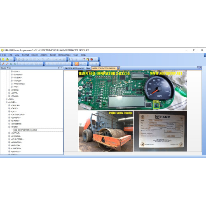
Task: Collapse the HOURS tree node
Action: tap(7, 102)
